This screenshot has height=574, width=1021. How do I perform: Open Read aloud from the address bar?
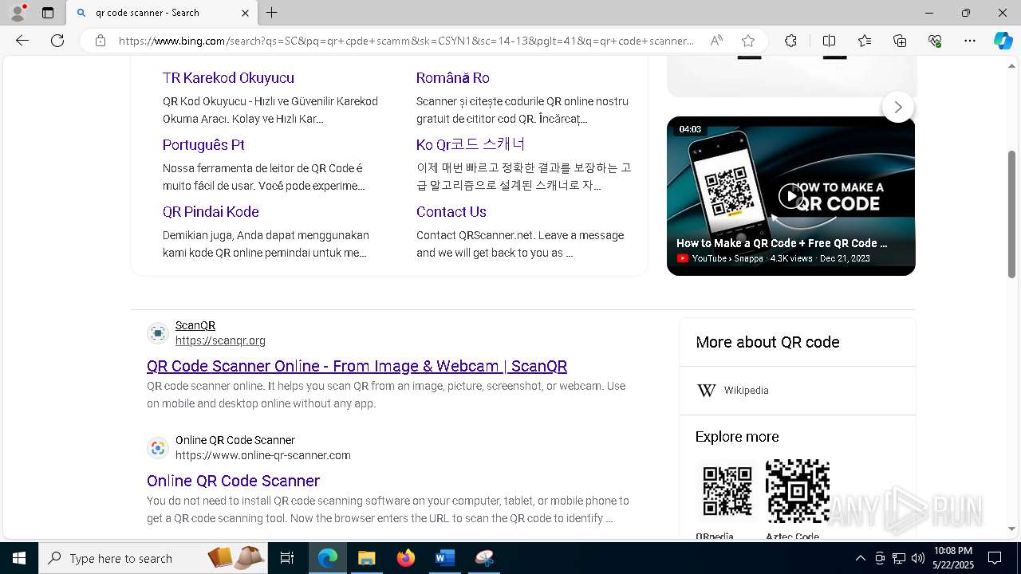716,41
